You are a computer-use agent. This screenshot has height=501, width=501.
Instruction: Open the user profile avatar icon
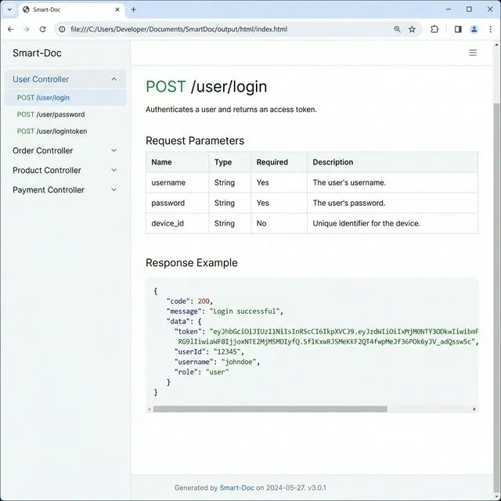[474, 29]
